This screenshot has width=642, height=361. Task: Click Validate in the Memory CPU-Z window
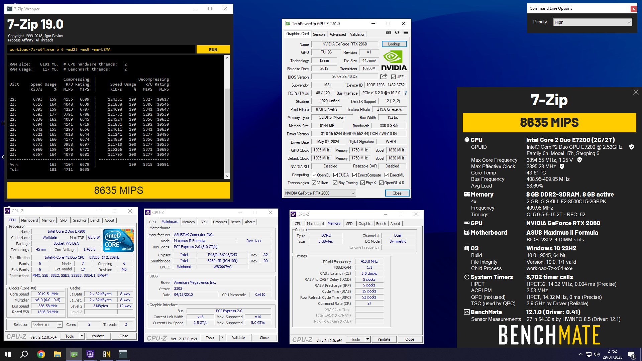coord(384,339)
